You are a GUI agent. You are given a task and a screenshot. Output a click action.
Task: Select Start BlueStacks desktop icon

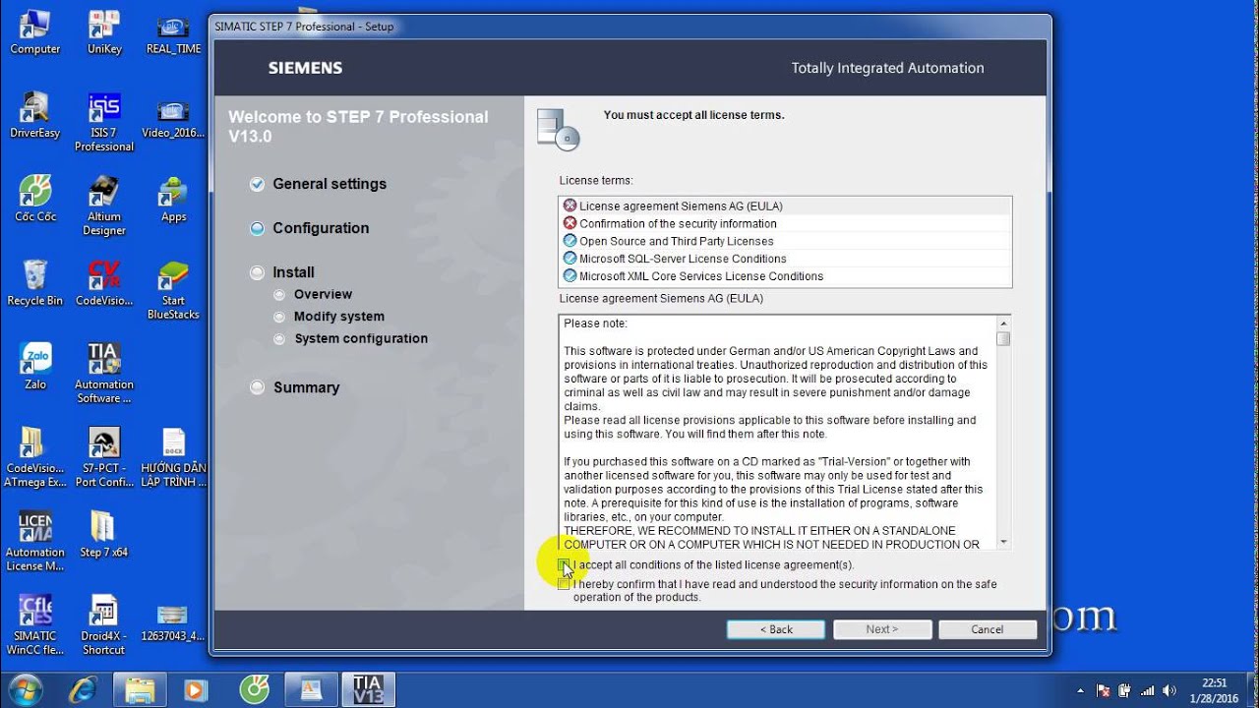(x=173, y=290)
